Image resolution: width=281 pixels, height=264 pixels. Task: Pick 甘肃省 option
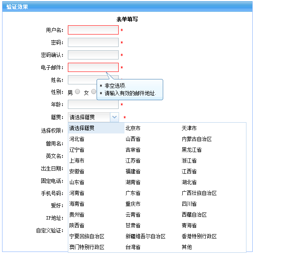[x=133, y=225]
